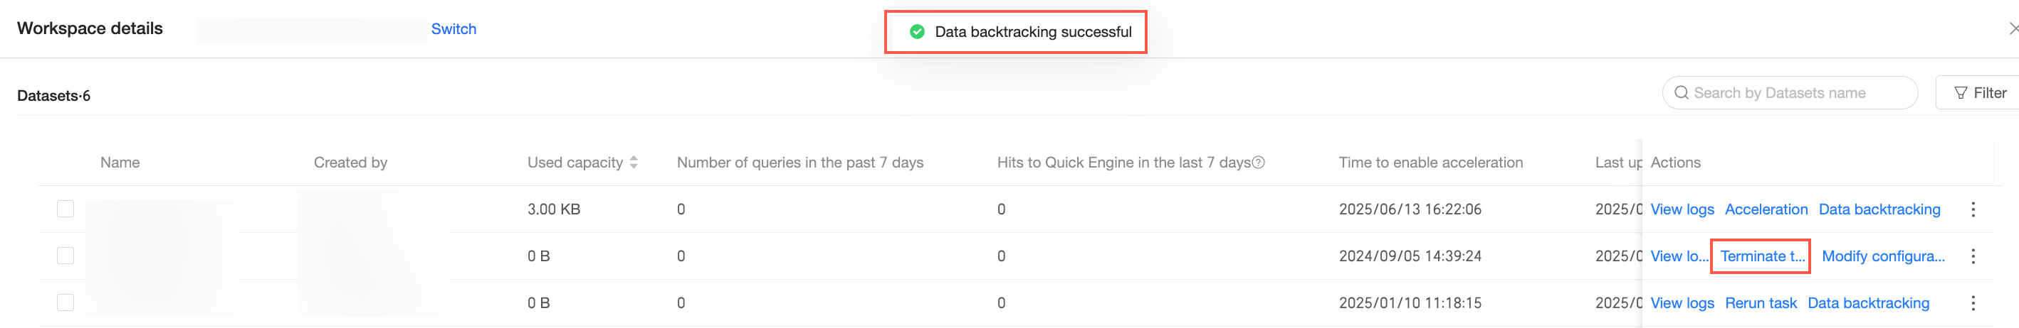Open more actions menu for third dataset row
This screenshot has width=2019, height=328.
click(1973, 303)
